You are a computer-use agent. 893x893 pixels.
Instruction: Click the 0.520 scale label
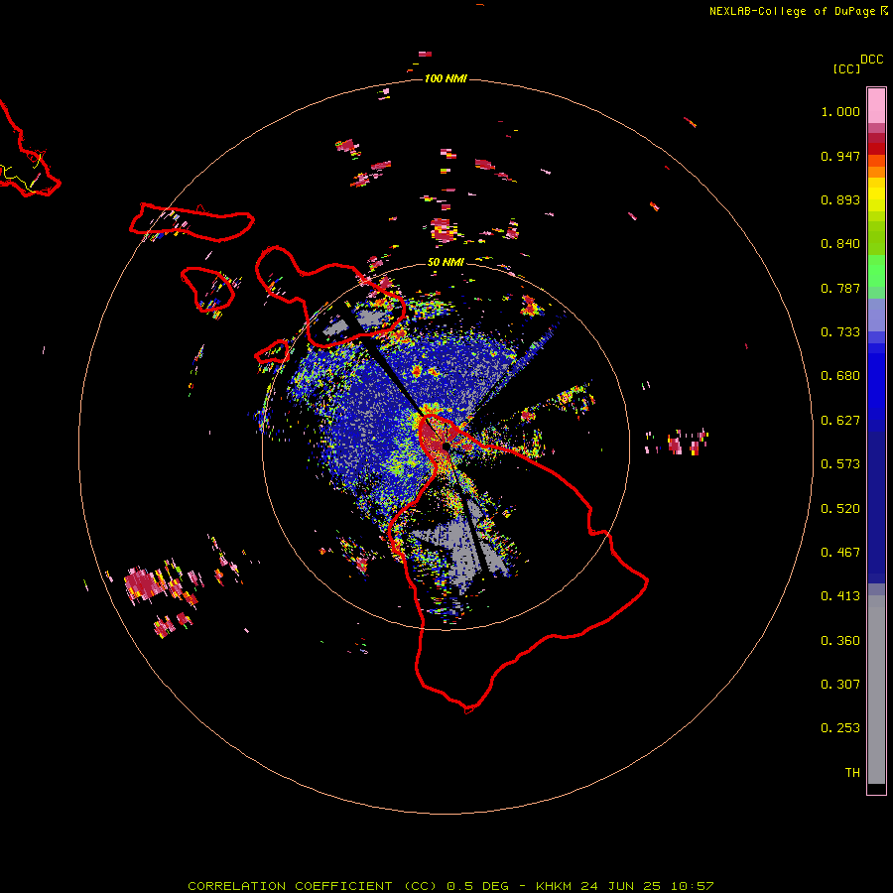point(840,509)
